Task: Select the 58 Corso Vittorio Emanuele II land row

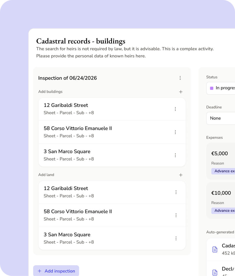Action: pos(112,215)
